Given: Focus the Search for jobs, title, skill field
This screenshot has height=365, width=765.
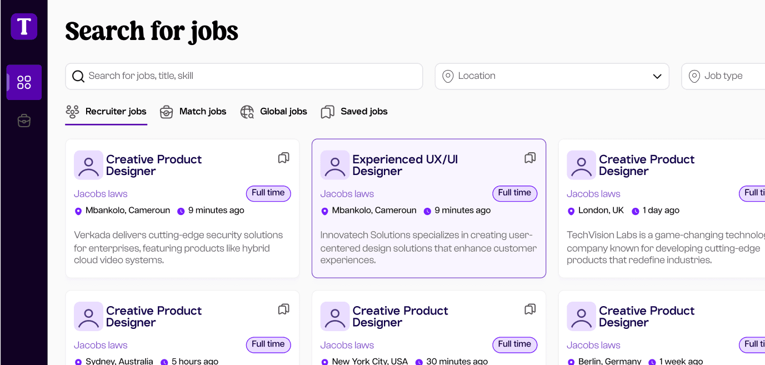Looking at the screenshot, I should pos(244,76).
